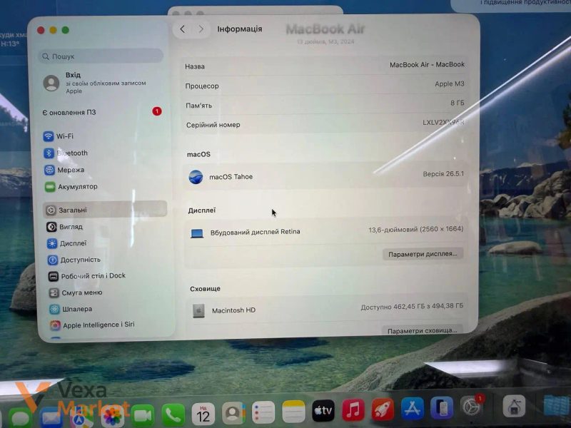This screenshot has height=428, width=571.
Task: Click Версія 26.5.1 text
Action: pos(443,174)
